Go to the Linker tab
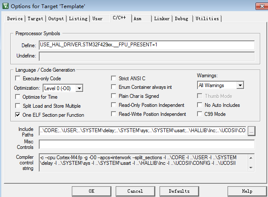Screen dimensions: 268x197 point(162,18)
